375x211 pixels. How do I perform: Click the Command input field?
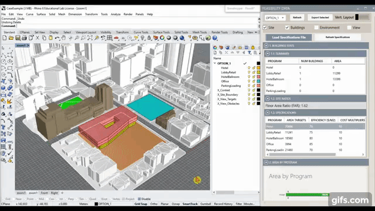coord(137,26)
